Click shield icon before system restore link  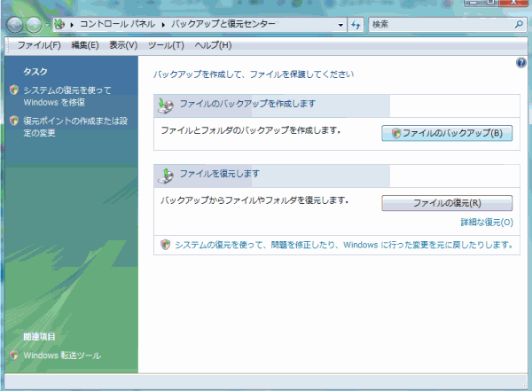(x=165, y=245)
